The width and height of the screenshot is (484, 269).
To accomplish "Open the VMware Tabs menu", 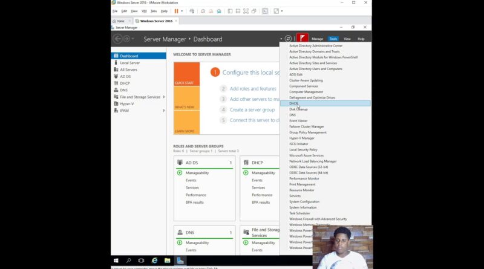I will [154, 11].
